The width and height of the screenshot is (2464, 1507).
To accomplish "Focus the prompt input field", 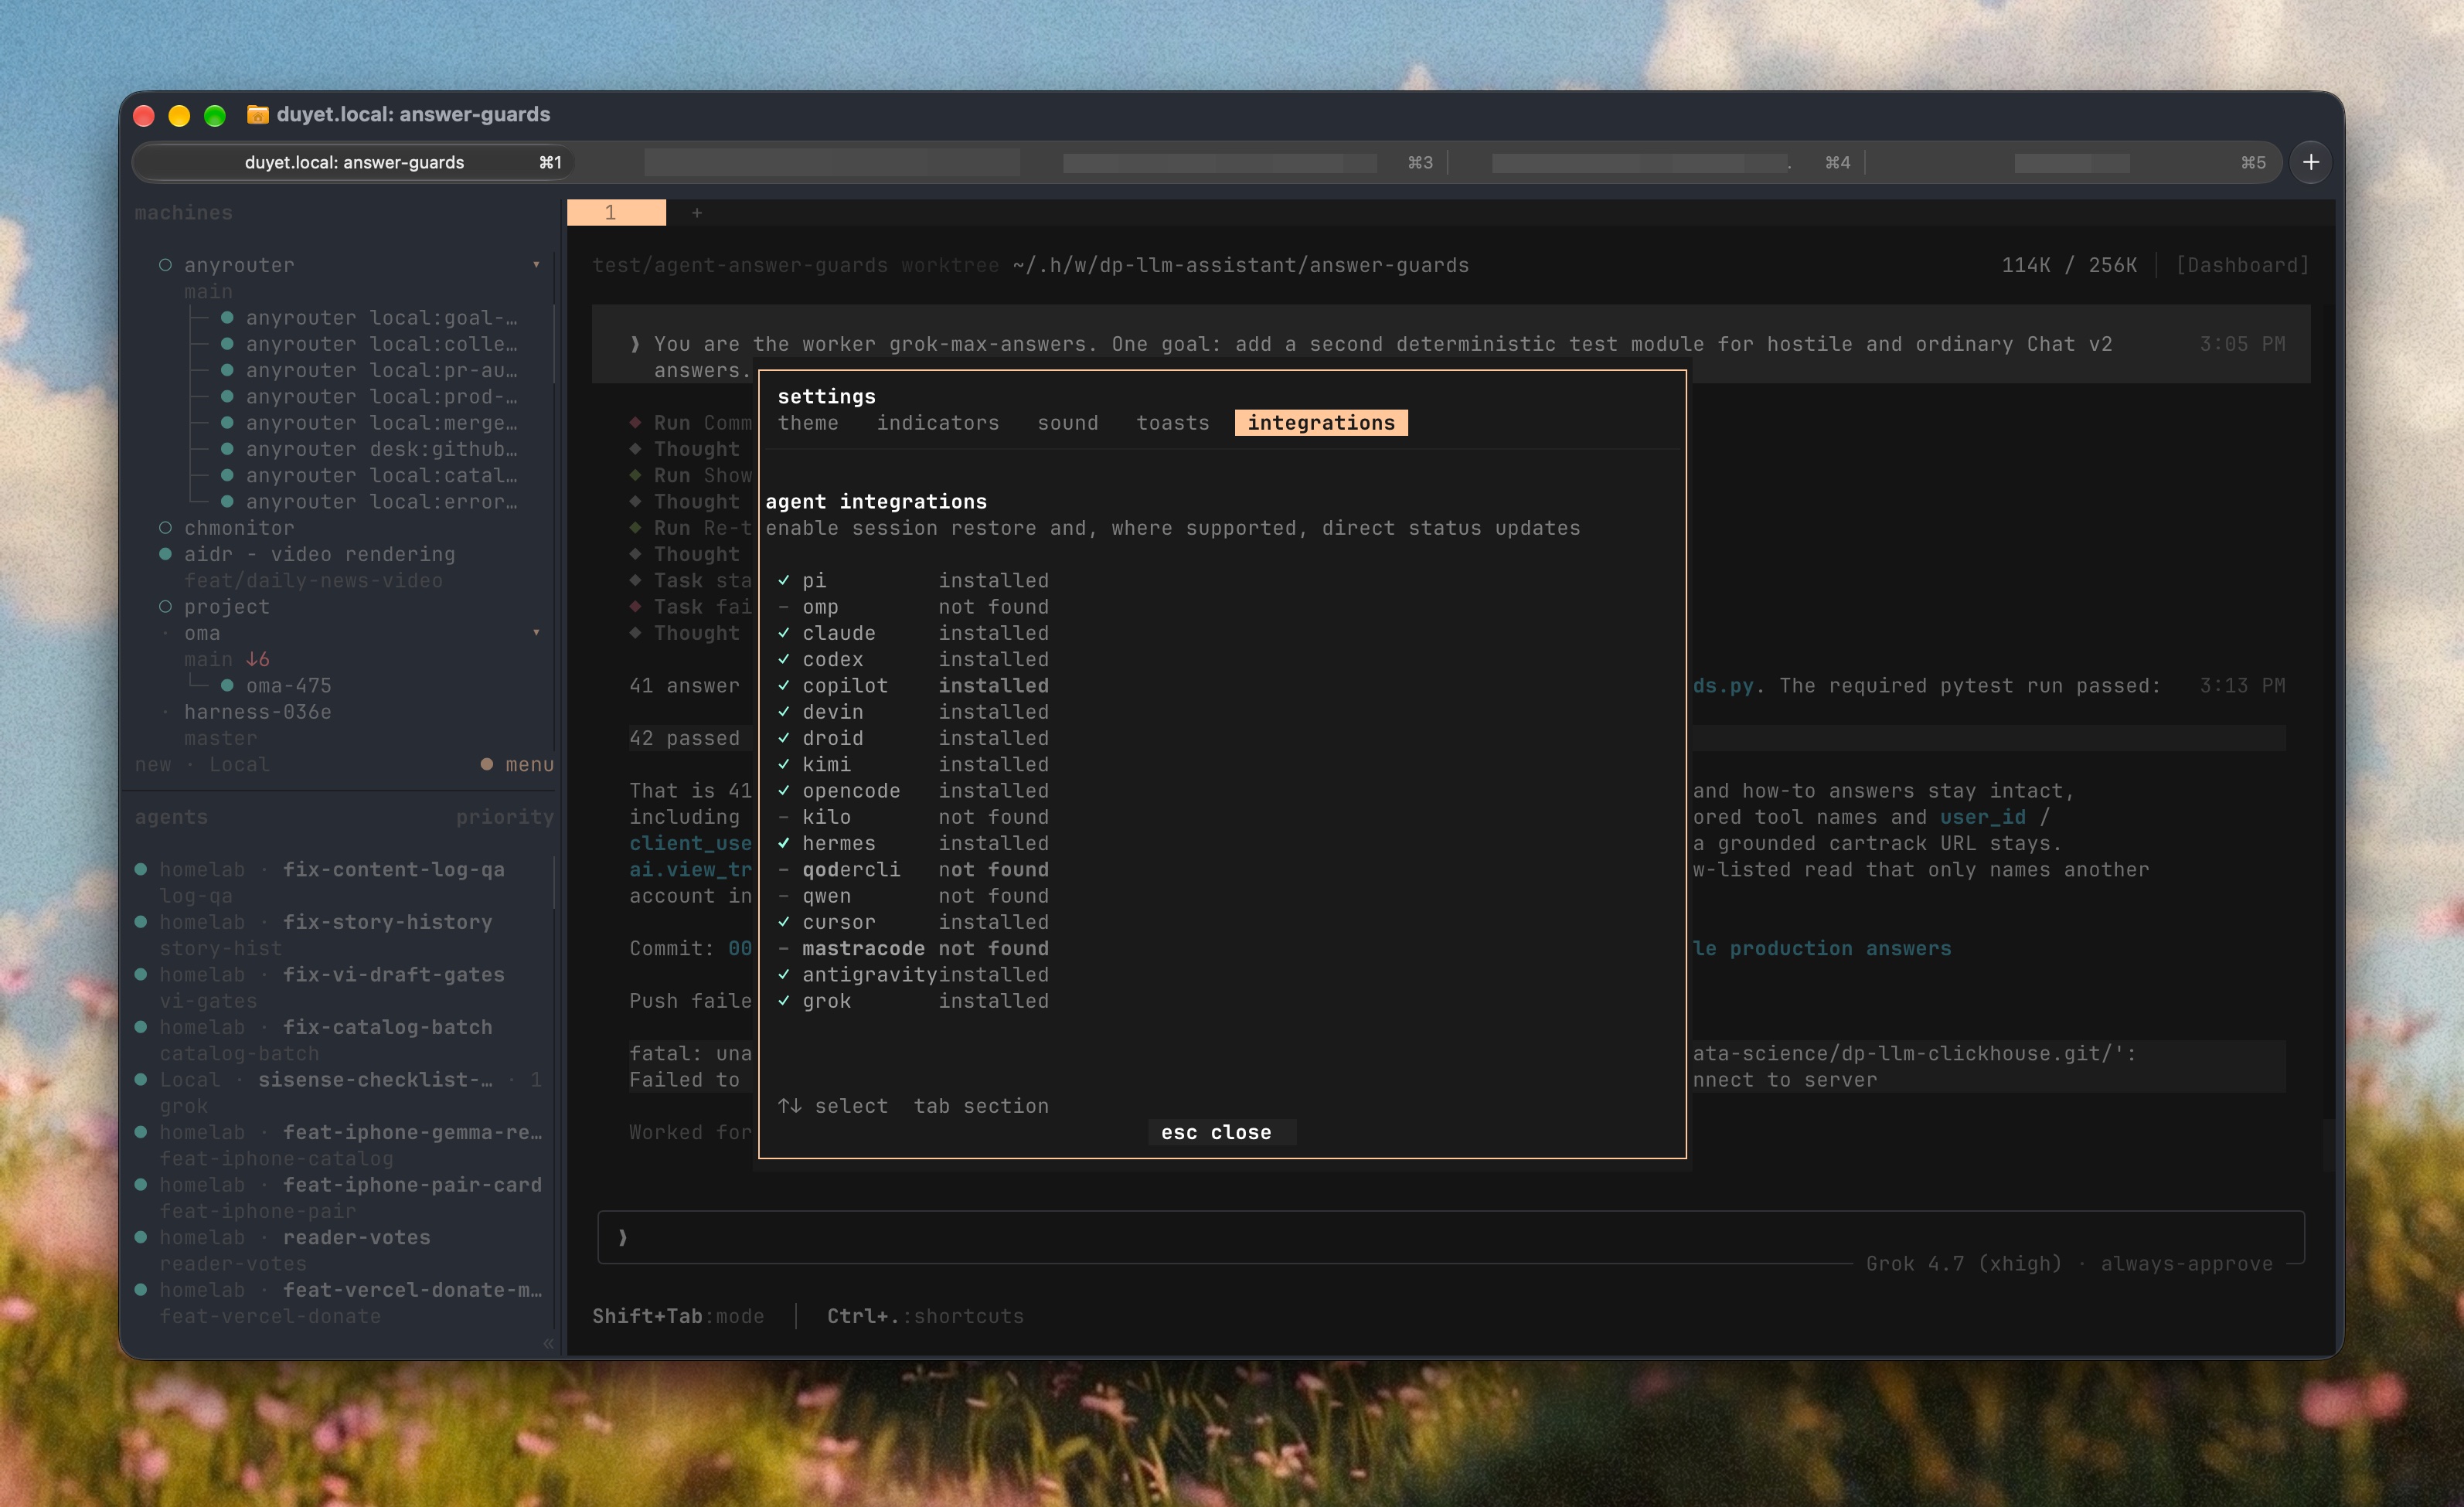I will click(1450, 1237).
